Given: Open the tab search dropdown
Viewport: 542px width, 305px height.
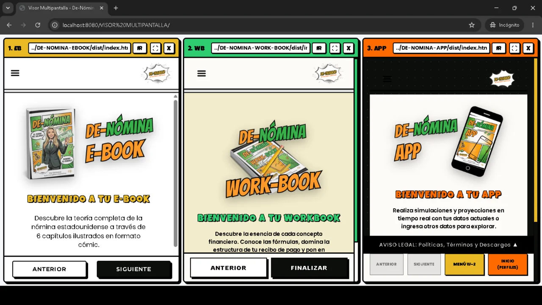Looking at the screenshot, I should [8, 8].
